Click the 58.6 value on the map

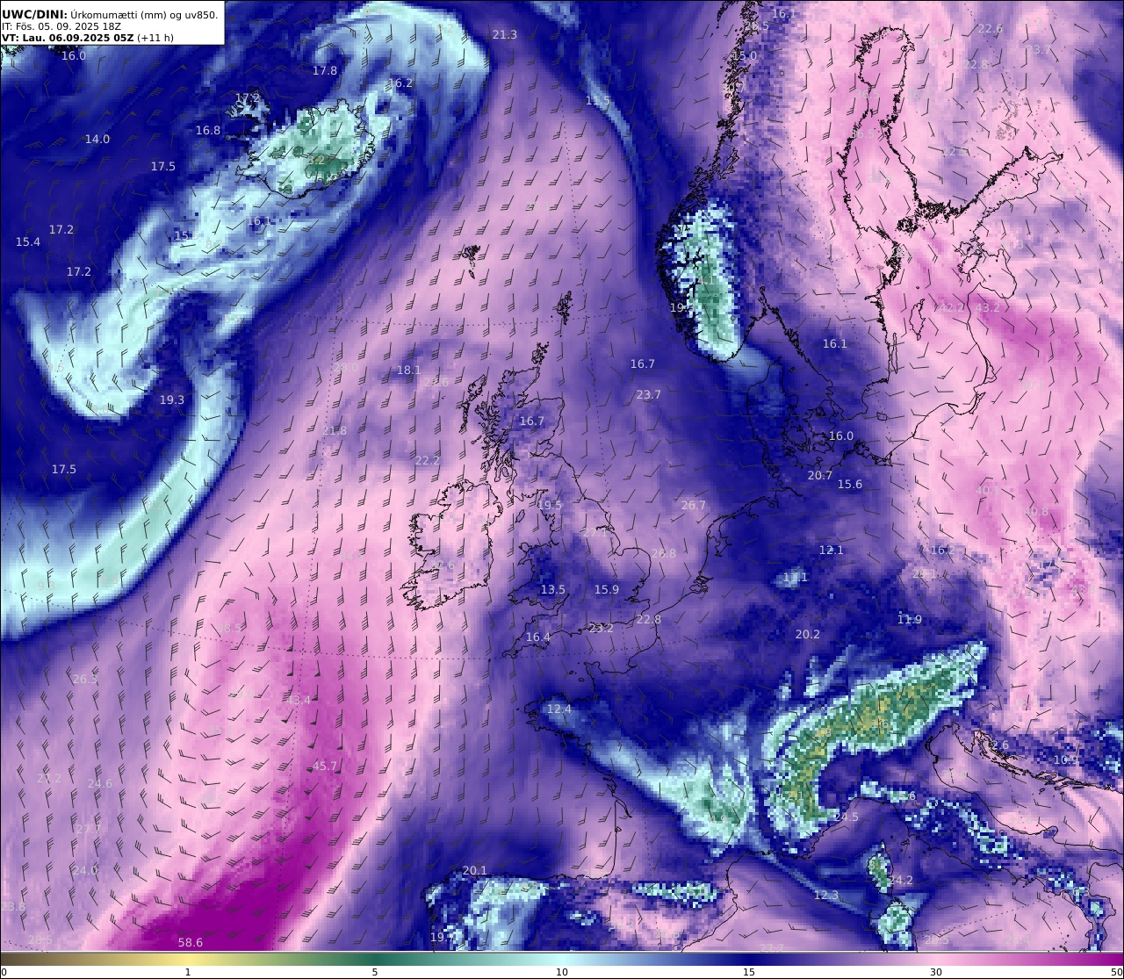click(x=191, y=942)
